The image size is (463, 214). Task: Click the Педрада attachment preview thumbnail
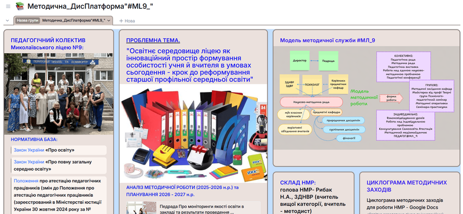[141, 208]
